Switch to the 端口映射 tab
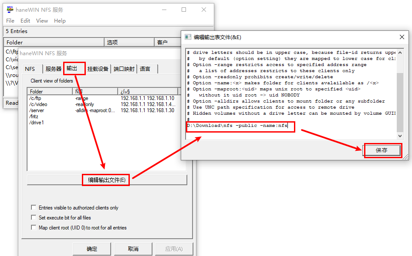Screen dimensions: 412x256 point(124,69)
